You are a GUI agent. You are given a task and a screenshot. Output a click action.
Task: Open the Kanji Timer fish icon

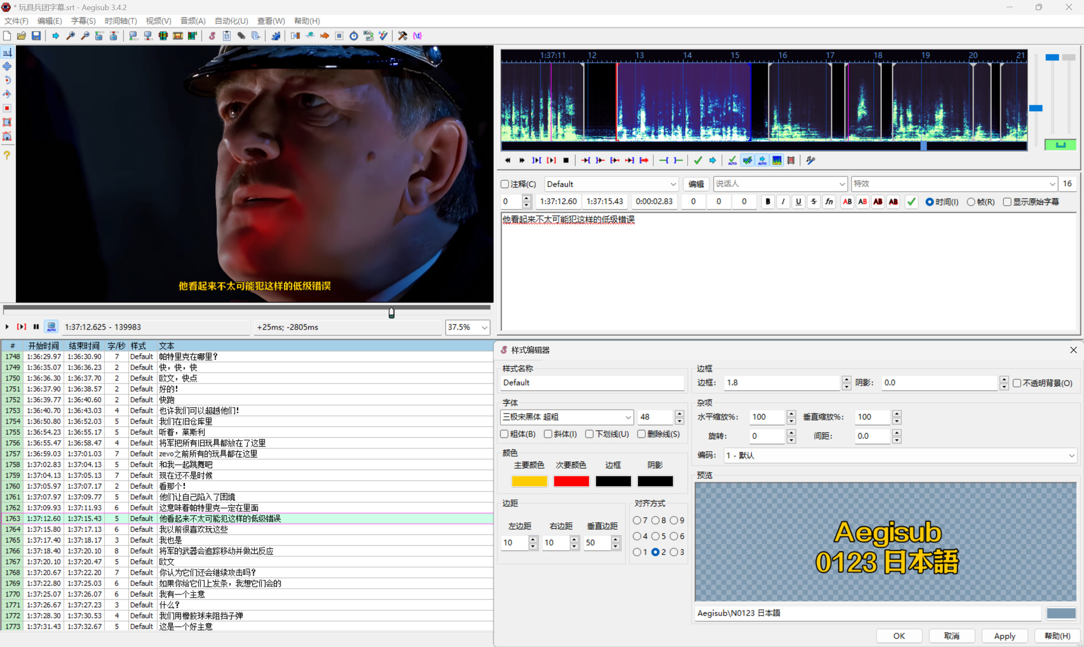(x=324, y=36)
